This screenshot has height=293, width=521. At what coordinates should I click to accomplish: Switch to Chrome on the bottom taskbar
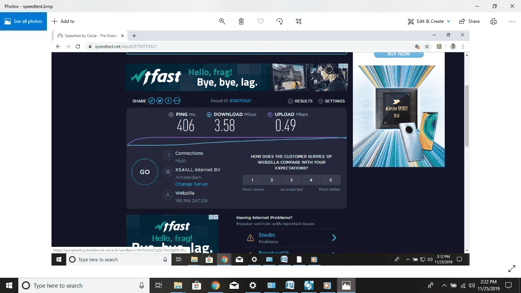pos(215,285)
